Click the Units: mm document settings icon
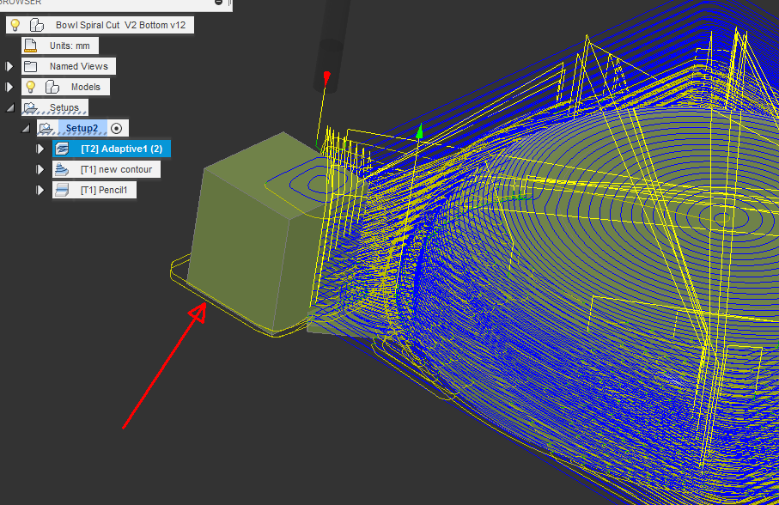The image size is (779, 505). pyautogui.click(x=28, y=45)
